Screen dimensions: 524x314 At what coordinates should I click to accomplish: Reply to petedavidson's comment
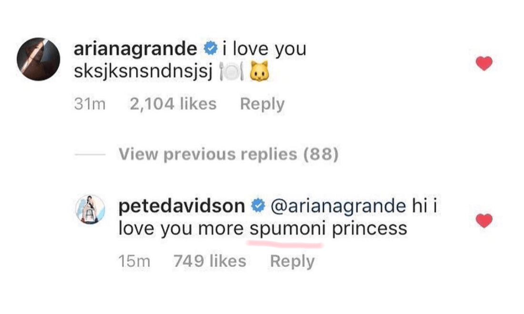coord(292,261)
